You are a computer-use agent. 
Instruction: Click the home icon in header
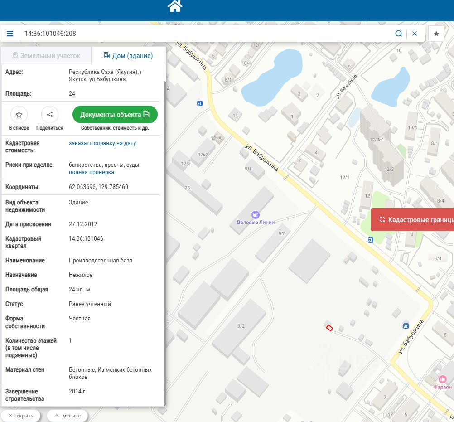(x=175, y=6)
